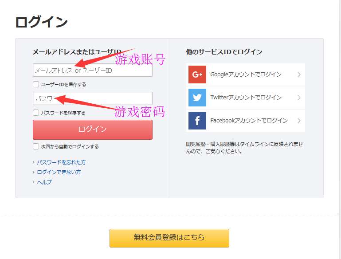Open the ログインできない方 link
Viewport: 341px width, 259px height.
pos(59,172)
